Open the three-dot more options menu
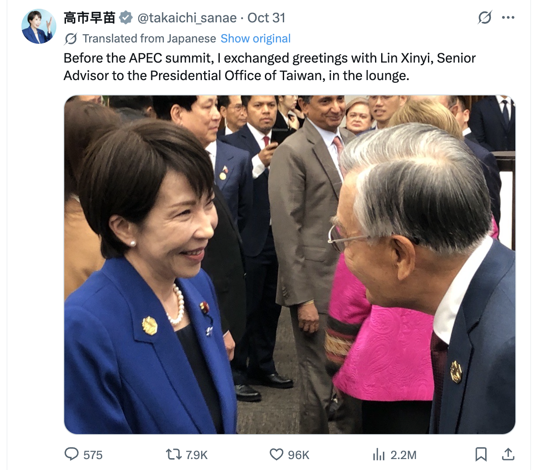This screenshot has width=535, height=470. tap(508, 18)
